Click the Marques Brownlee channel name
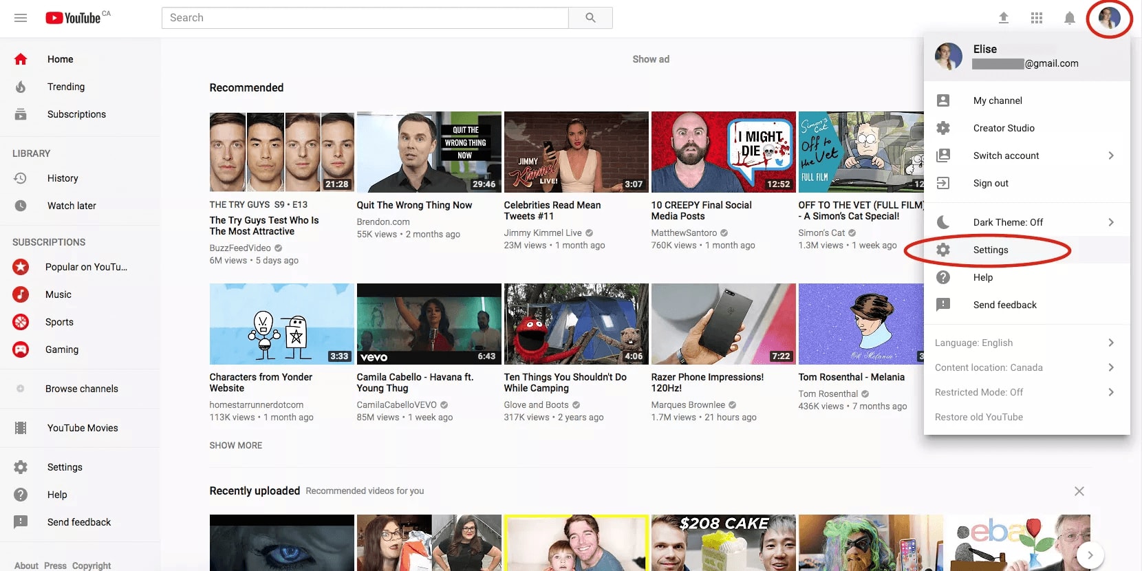This screenshot has height=571, width=1142. click(688, 405)
